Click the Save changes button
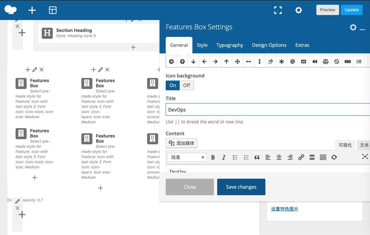This screenshot has height=235, width=370. tap(241, 187)
